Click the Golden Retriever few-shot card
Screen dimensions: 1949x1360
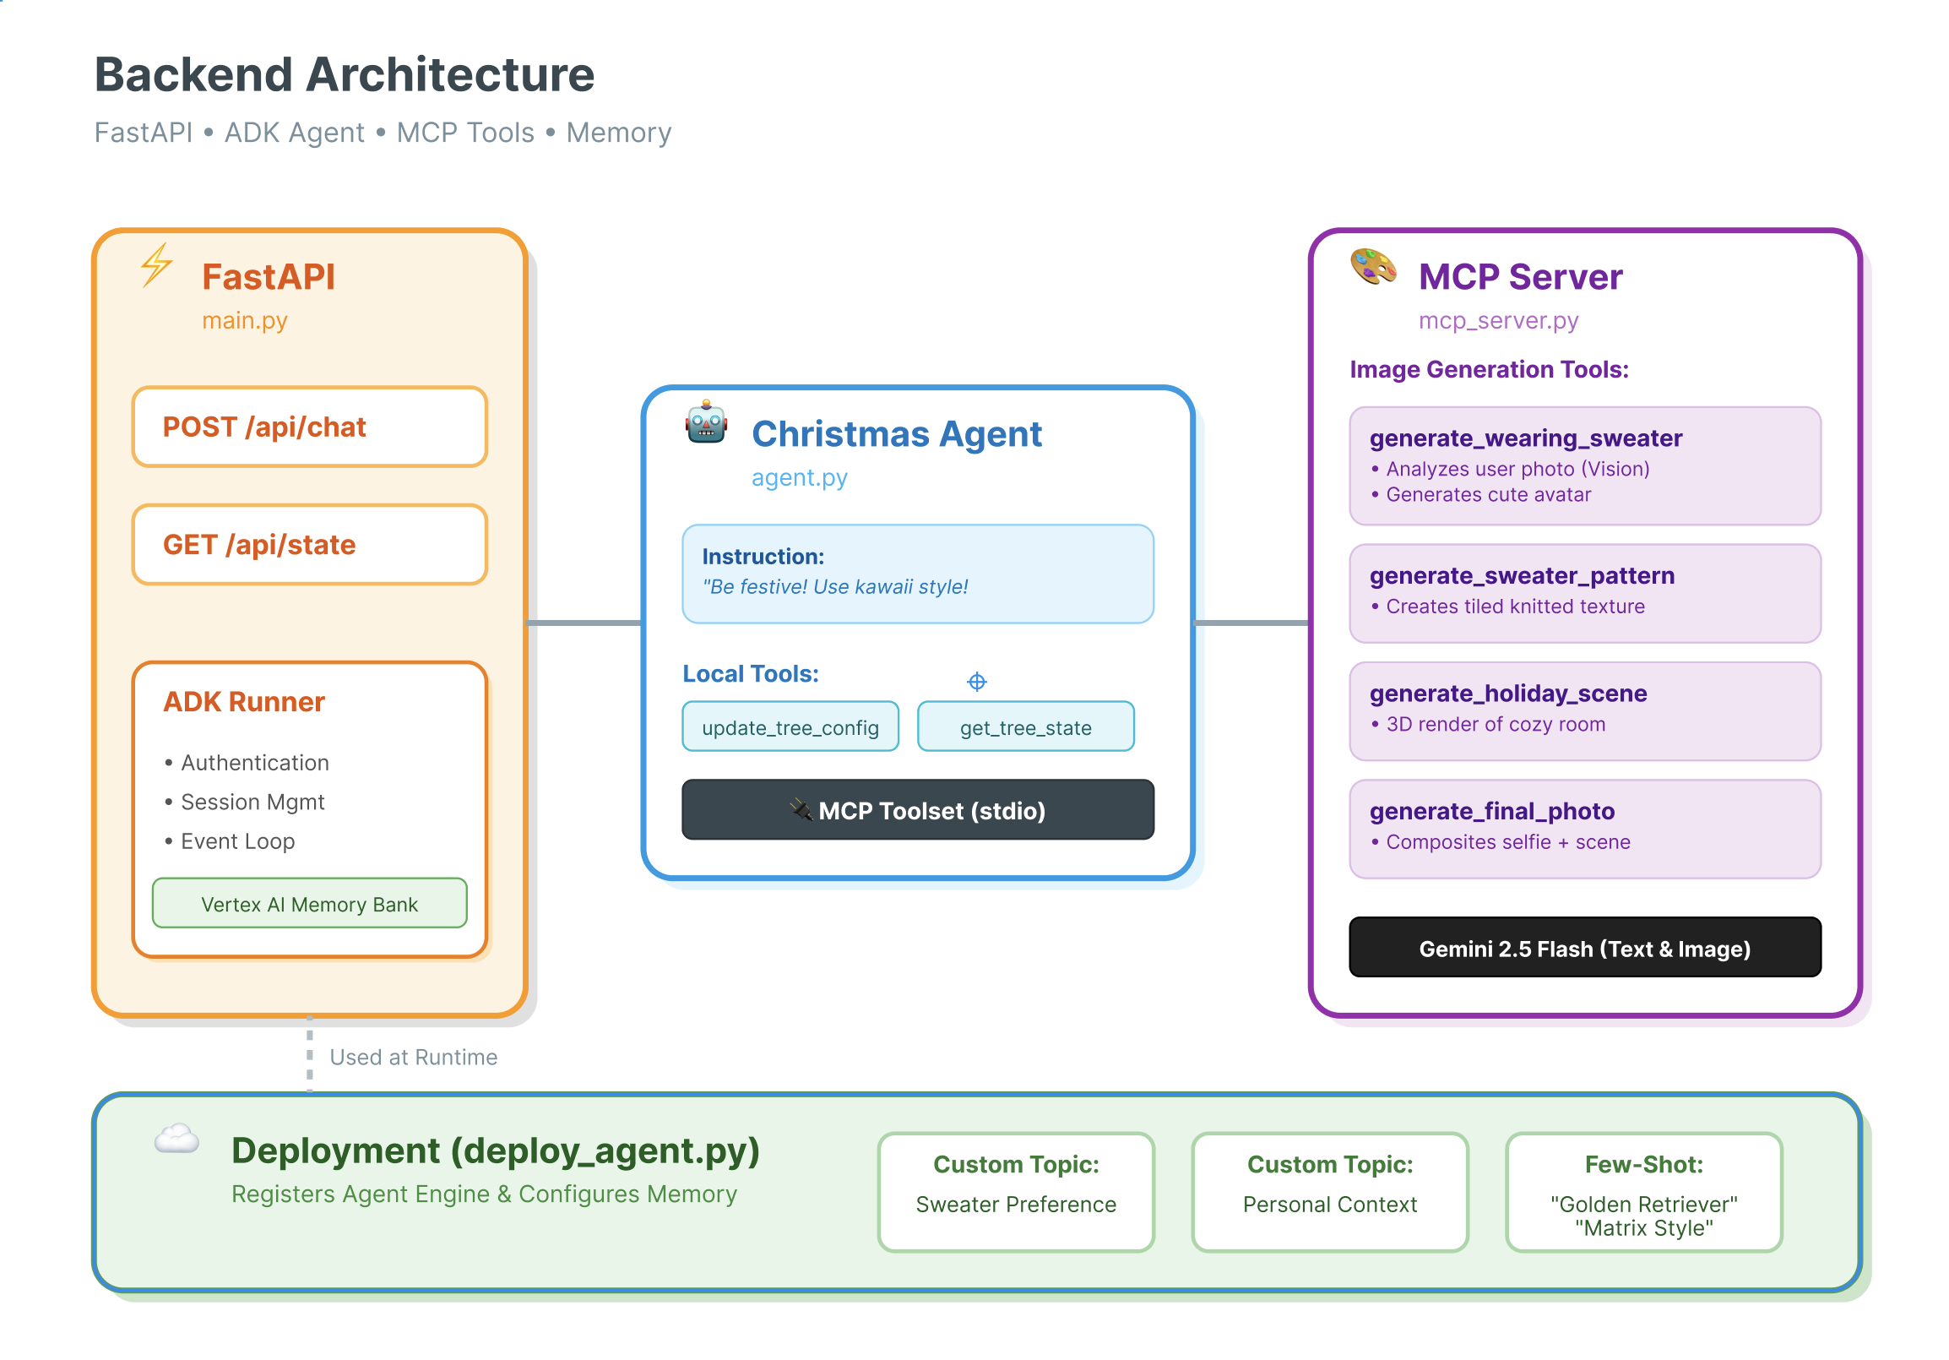[1643, 1194]
